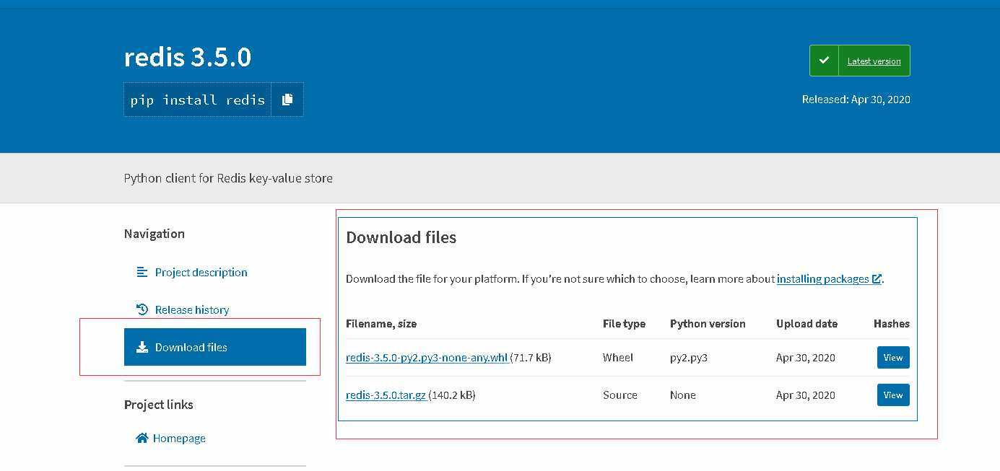Screen dimensions: 1000x471
Task: Click the Project links sidebar heading
Action: click(x=159, y=404)
